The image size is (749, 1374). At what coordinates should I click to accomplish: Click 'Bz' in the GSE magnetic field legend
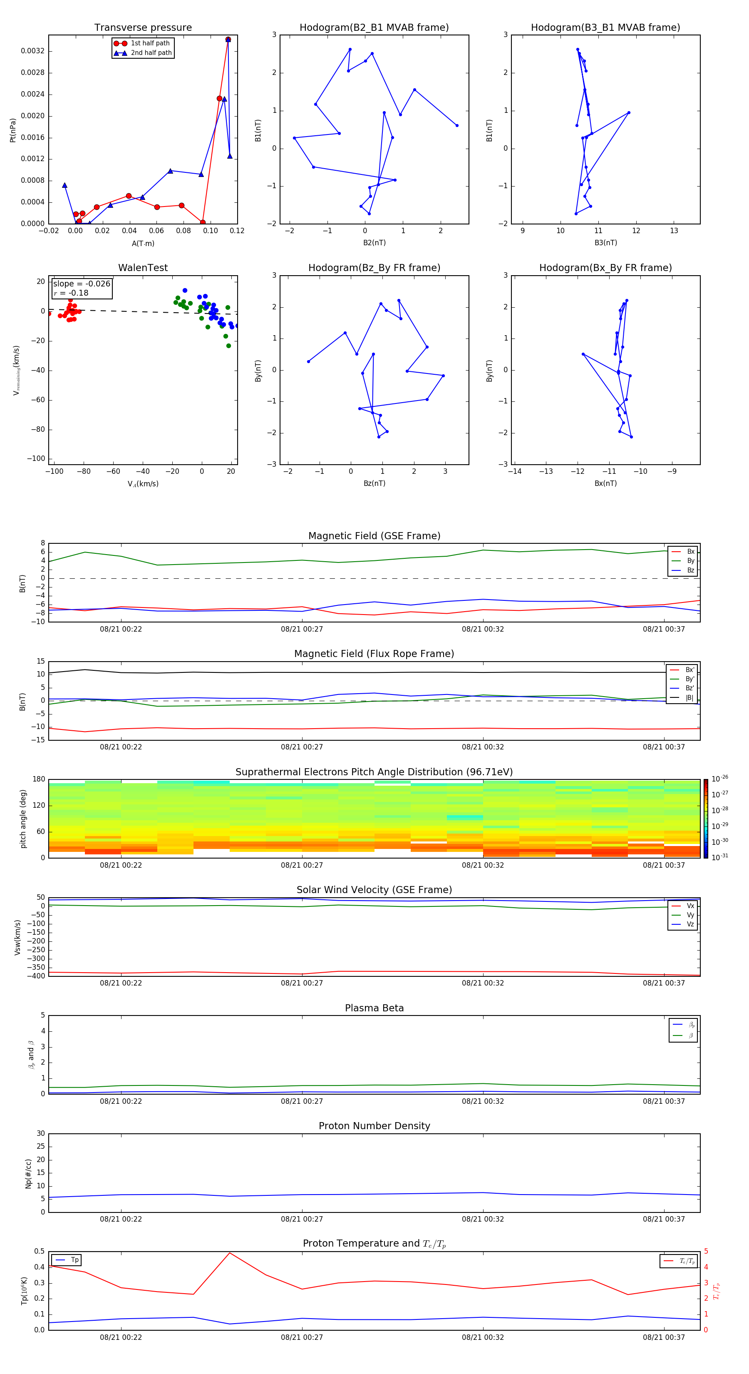[691, 570]
